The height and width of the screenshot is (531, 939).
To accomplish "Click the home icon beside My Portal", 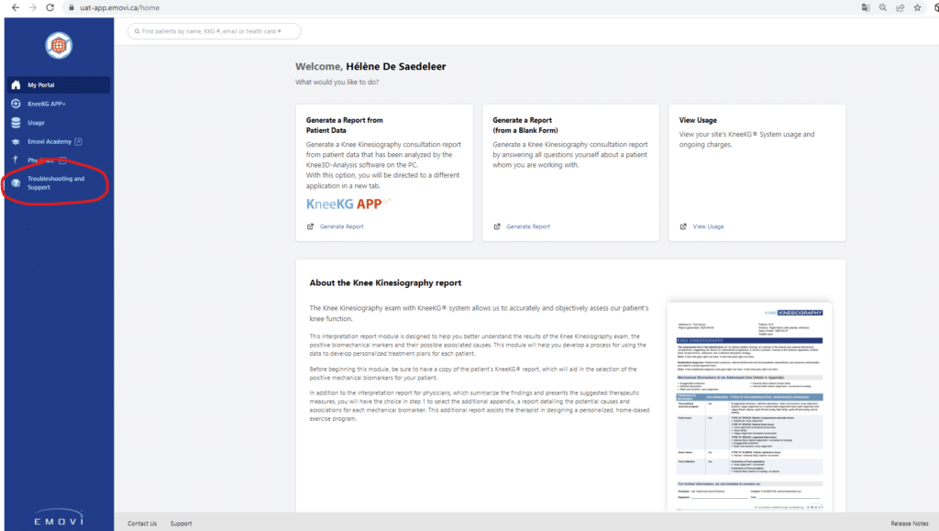I will [x=16, y=85].
